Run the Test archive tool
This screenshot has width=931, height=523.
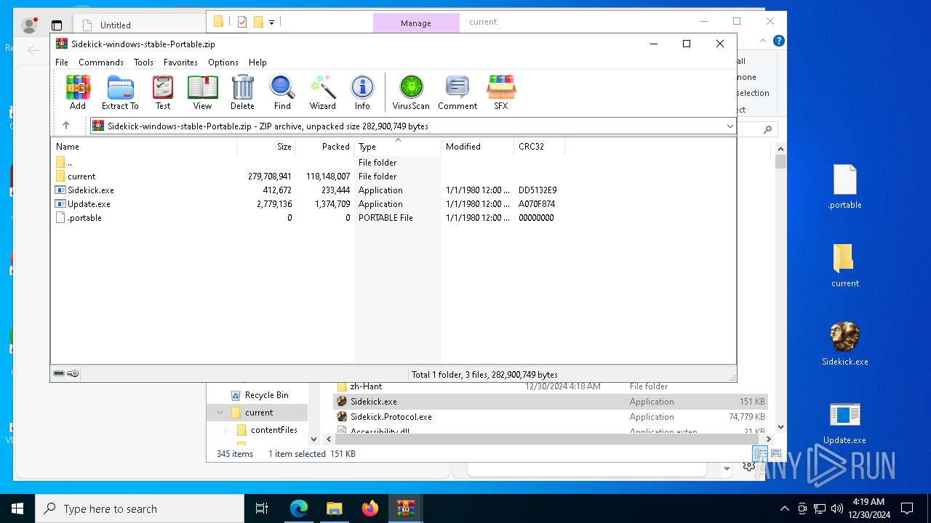pyautogui.click(x=163, y=92)
